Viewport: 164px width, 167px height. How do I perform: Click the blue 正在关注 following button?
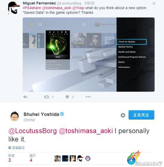[x=141, y=115]
